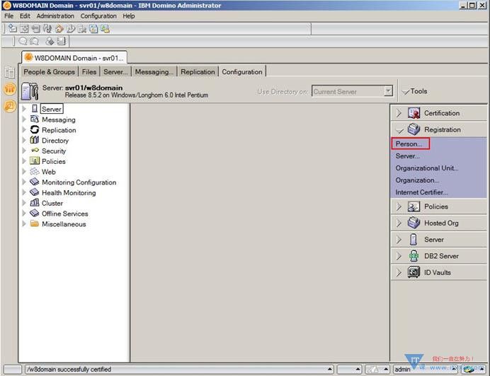Click the status message history field
The width and height of the screenshot is (490, 376).
(x=179, y=370)
